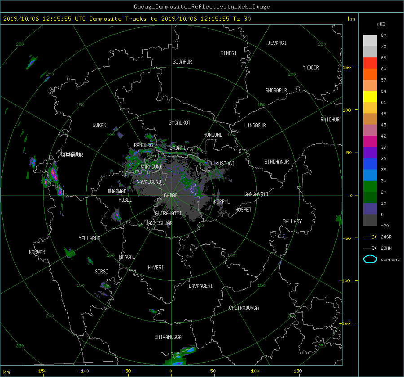
Task: Click the JEVARGI city label
Action: (x=277, y=43)
